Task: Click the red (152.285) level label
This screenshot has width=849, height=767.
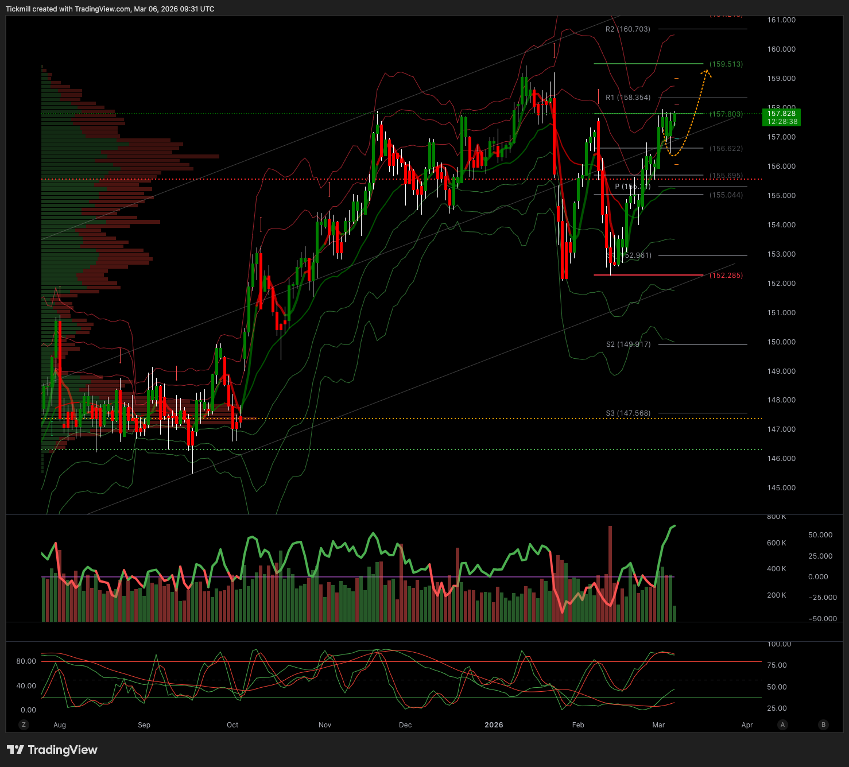Action: click(726, 276)
